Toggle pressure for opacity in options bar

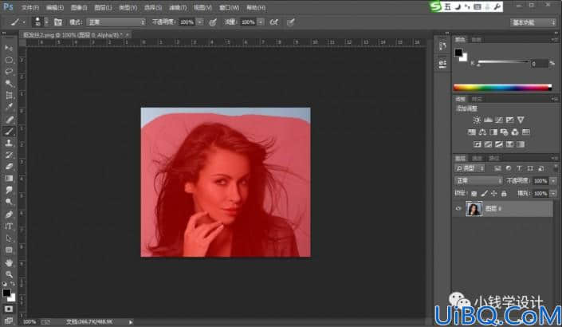(213, 22)
